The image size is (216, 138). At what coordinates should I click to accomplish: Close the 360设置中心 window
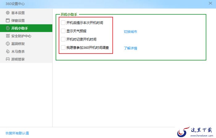click(210, 3)
